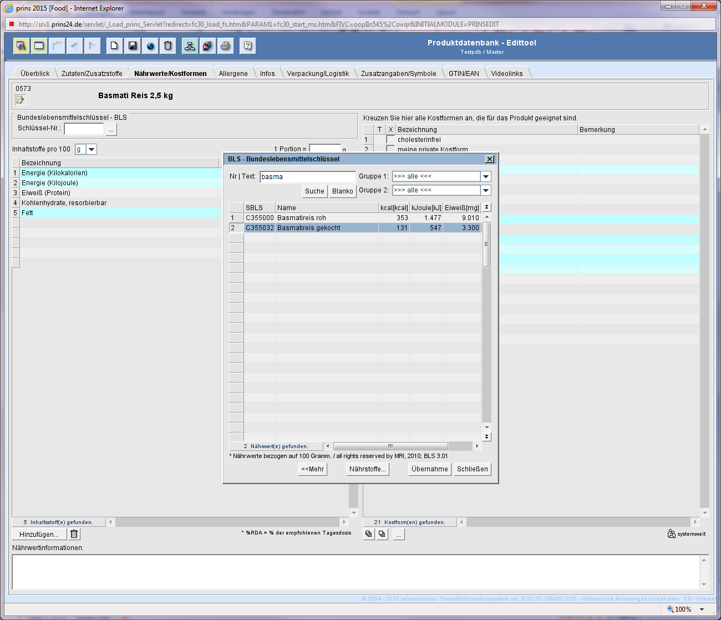Open the Infos tab
The width and height of the screenshot is (721, 620).
click(x=267, y=73)
